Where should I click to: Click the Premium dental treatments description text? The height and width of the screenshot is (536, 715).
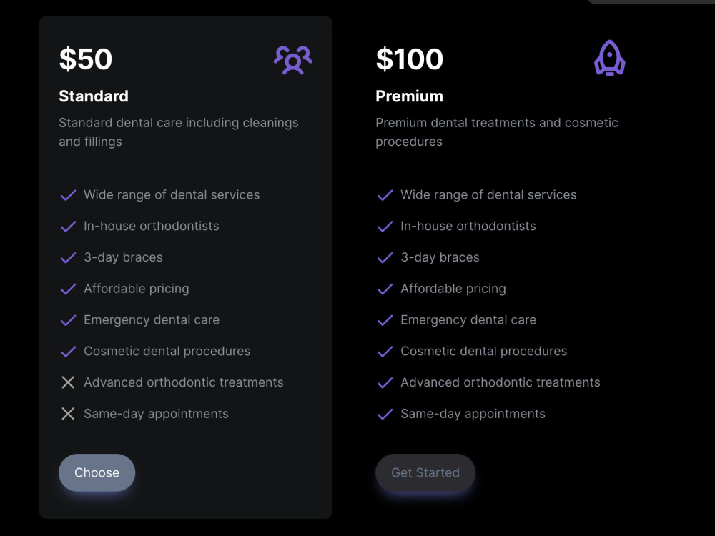[x=497, y=132]
